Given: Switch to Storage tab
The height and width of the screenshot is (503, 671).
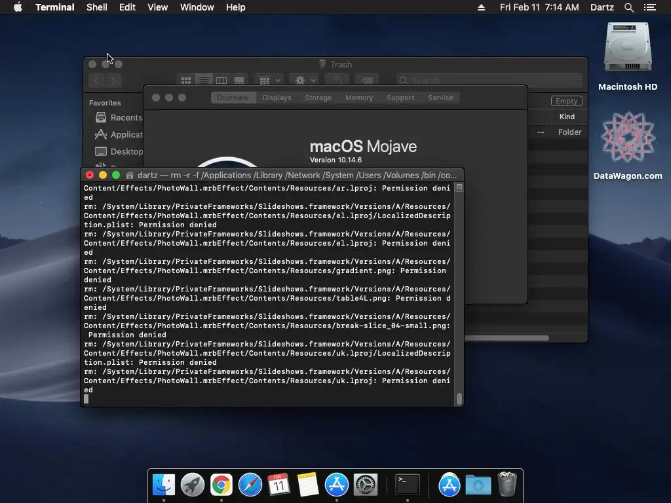Looking at the screenshot, I should 318,98.
